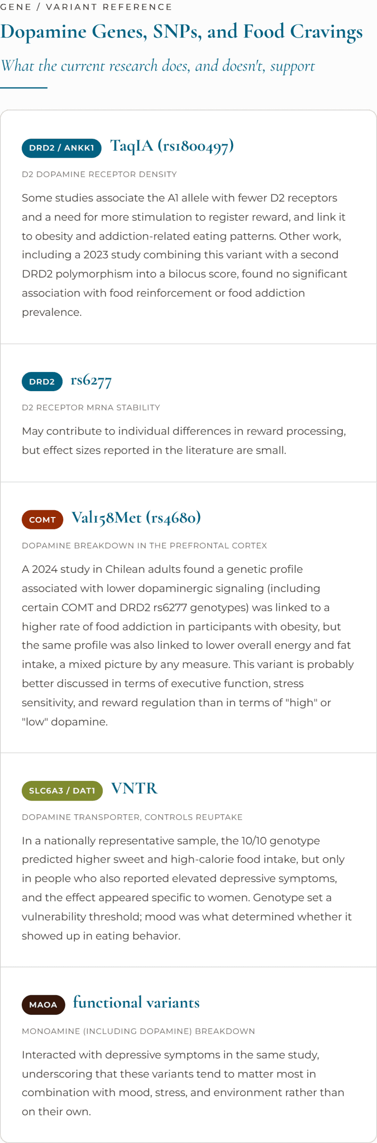The width and height of the screenshot is (377, 1143).
Task: Click Dopamine Breakdown in the Prefrontal Cortex label
Action: click(x=144, y=545)
